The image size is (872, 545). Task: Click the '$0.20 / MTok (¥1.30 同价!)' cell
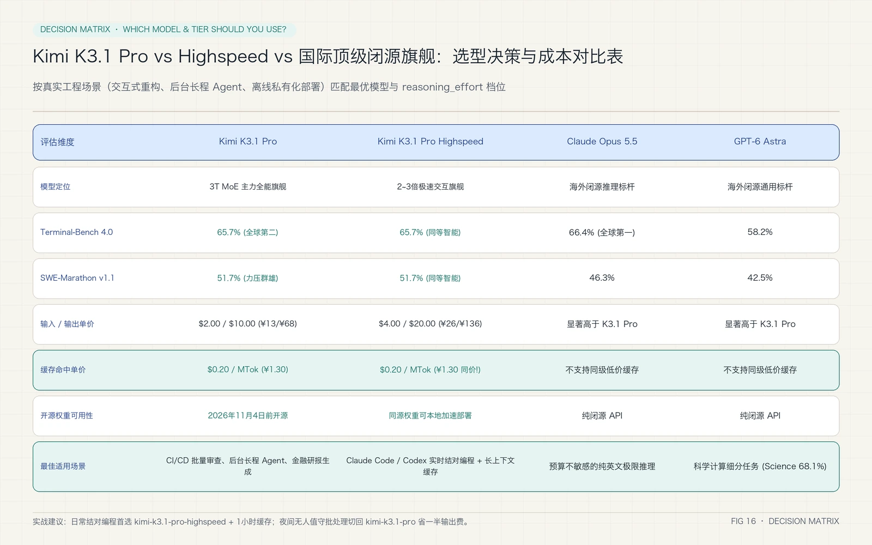[x=431, y=370]
